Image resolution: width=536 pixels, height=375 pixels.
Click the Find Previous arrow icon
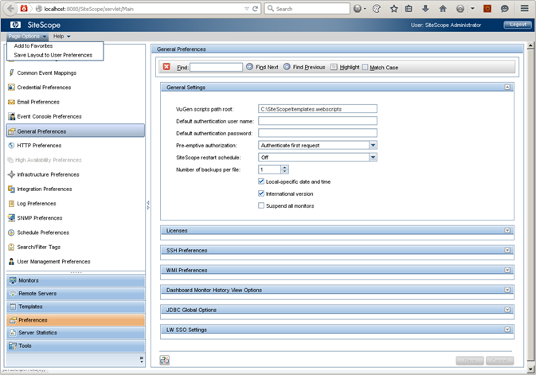[x=287, y=67]
